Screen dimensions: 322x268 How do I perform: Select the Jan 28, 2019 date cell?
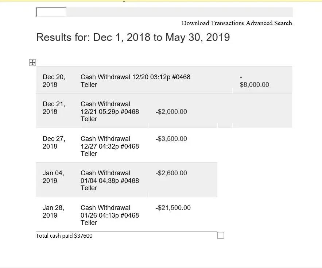coord(53,211)
